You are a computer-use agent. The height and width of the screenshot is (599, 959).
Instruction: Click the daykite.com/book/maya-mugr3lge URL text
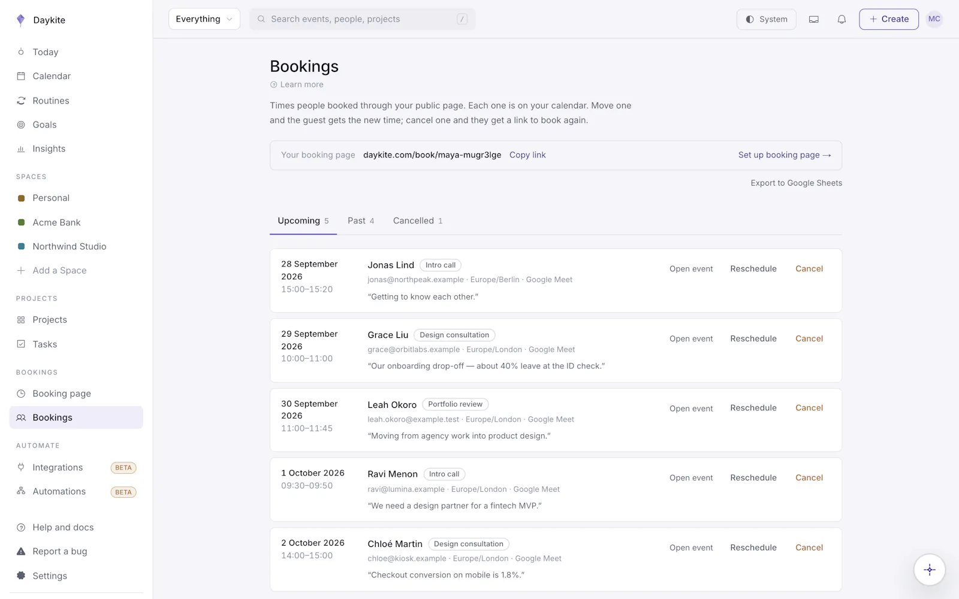(x=432, y=155)
